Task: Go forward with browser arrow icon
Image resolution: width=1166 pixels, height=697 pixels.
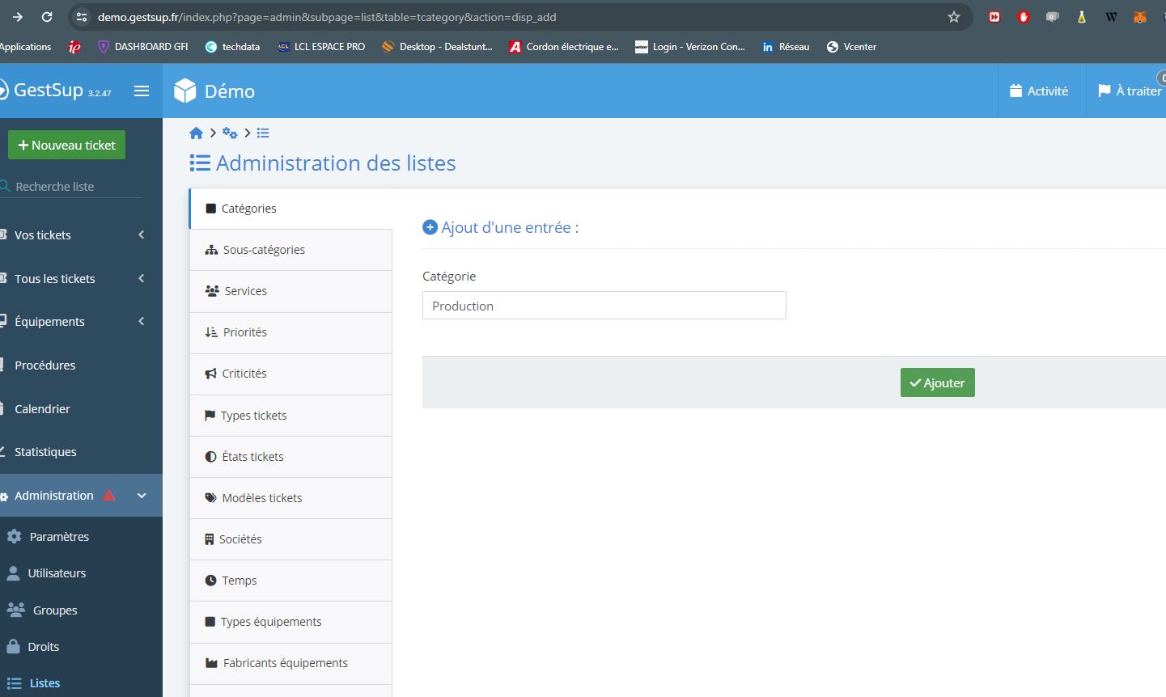Action: 18,17
